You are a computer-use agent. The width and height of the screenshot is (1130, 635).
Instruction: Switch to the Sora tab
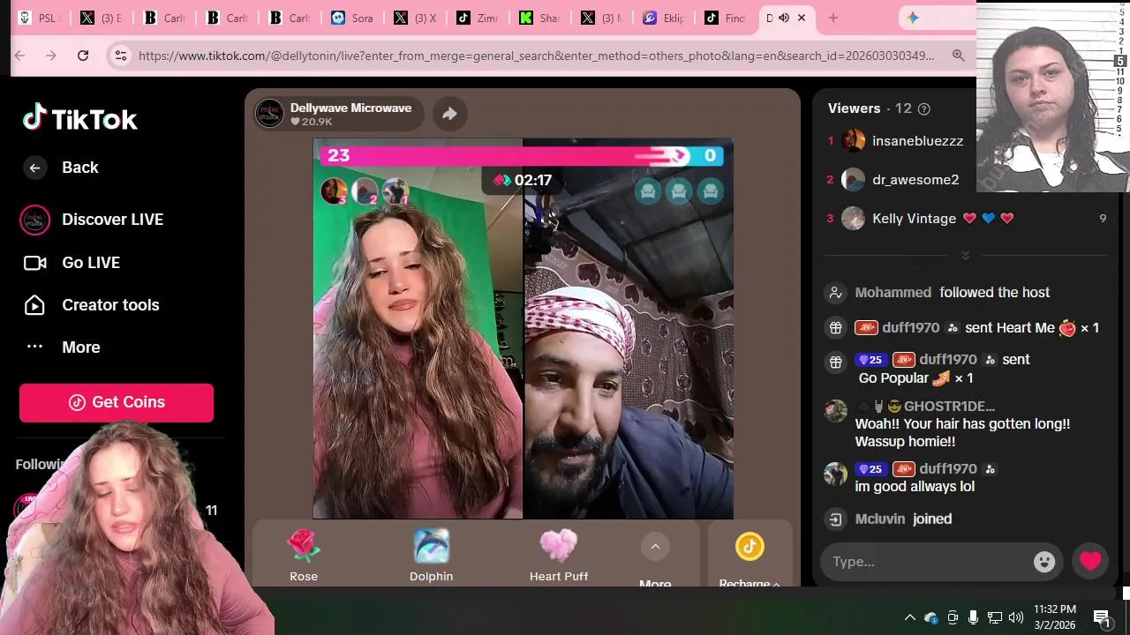coord(352,18)
